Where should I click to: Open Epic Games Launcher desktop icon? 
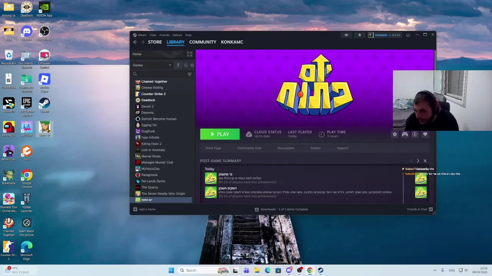(x=27, y=107)
